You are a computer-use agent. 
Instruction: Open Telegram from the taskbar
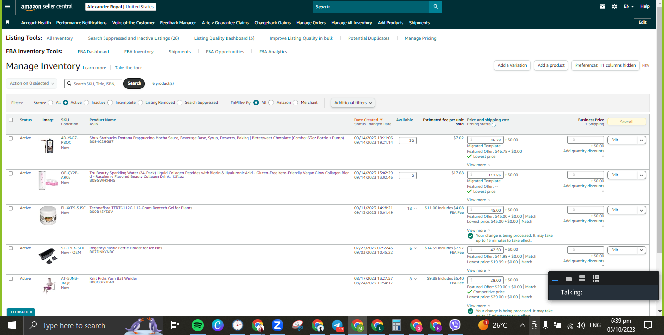pos(337,325)
